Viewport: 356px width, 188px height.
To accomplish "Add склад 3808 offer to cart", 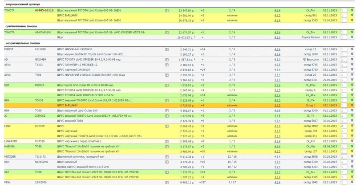I will 352,157.
